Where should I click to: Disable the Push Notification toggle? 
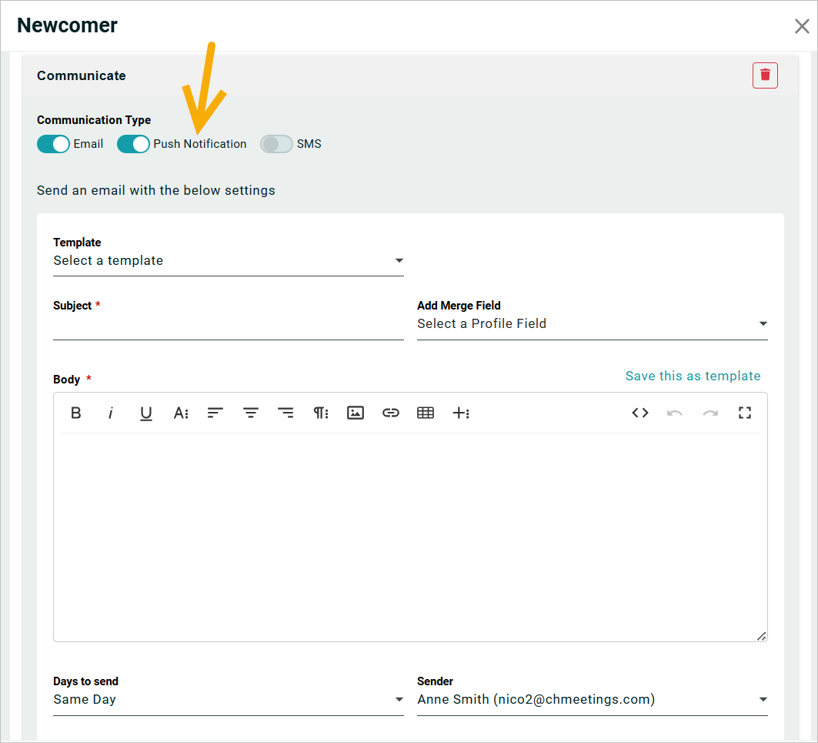click(133, 144)
